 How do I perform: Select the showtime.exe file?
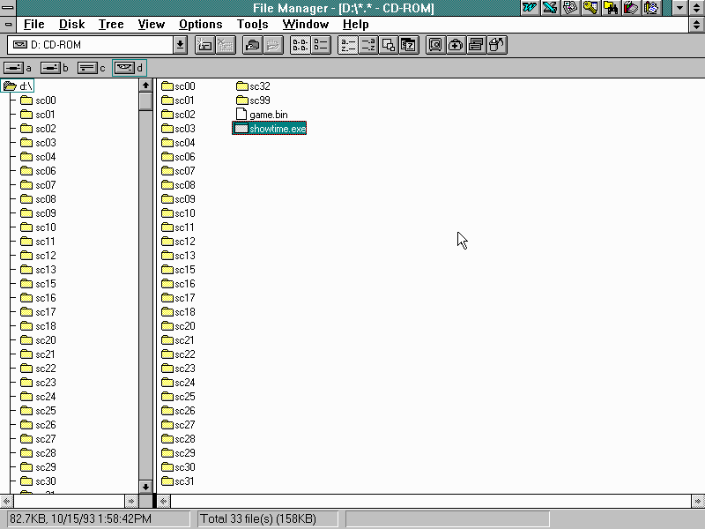pos(277,129)
